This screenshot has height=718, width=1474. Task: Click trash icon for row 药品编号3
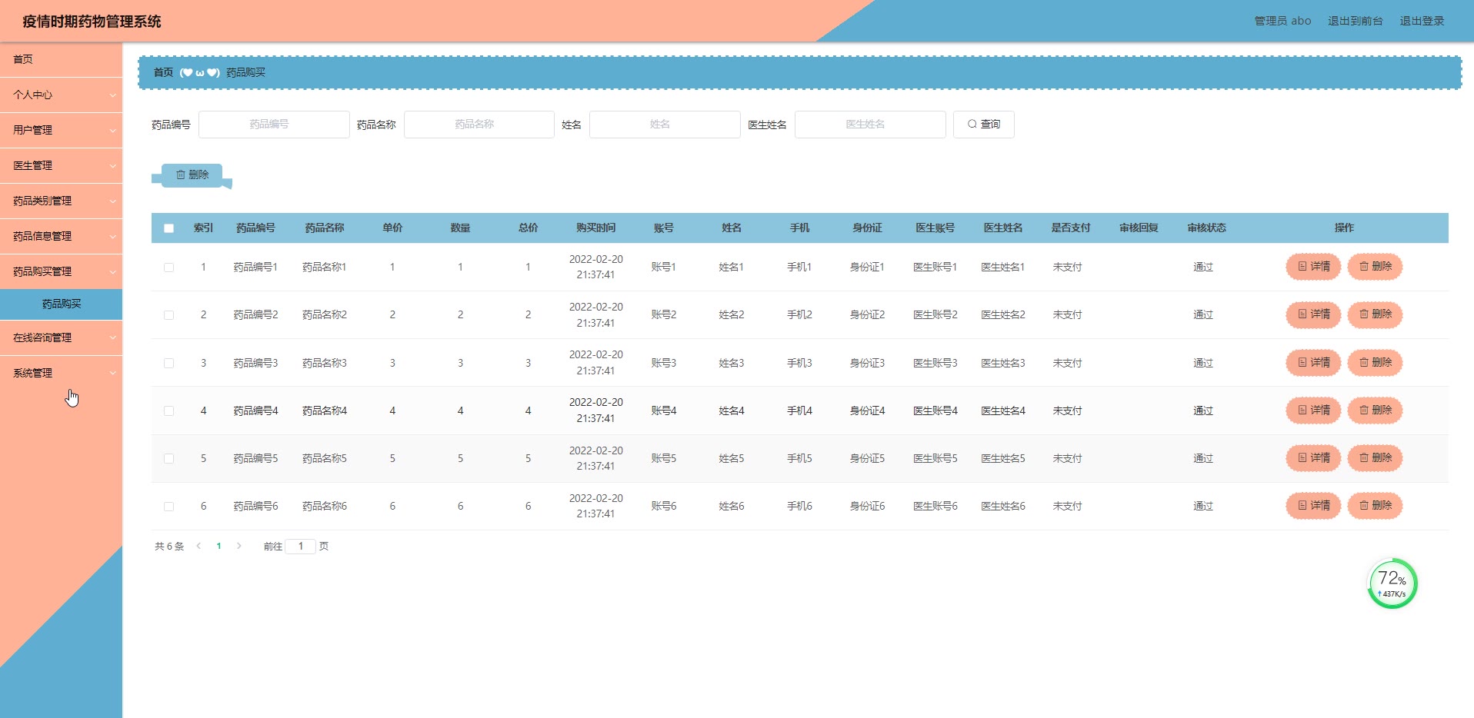point(1364,362)
